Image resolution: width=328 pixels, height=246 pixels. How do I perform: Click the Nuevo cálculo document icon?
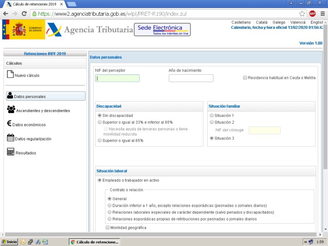pyautogui.click(x=10, y=75)
